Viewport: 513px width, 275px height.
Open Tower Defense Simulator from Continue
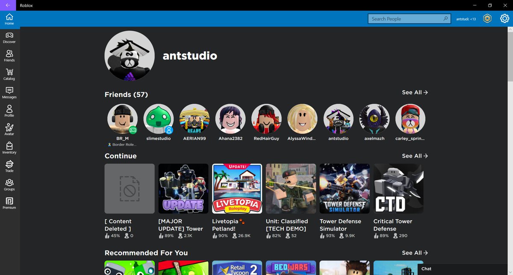tap(345, 188)
